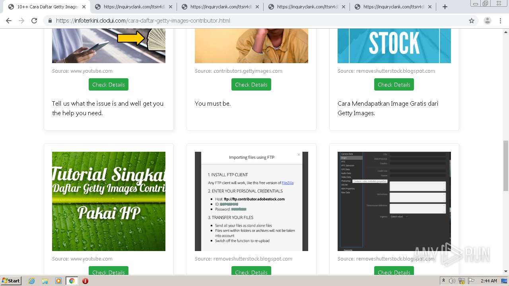This screenshot has height=286, width=509.
Task: Open the Action Center flag icon
Action: pyautogui.click(x=471, y=281)
